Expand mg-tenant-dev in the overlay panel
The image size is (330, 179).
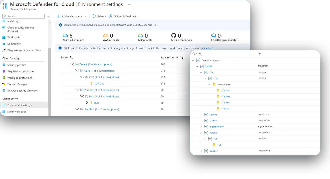point(201,127)
